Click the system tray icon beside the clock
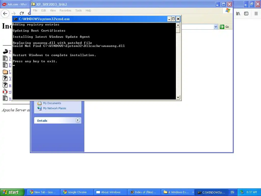 pyautogui.click(x=242, y=192)
